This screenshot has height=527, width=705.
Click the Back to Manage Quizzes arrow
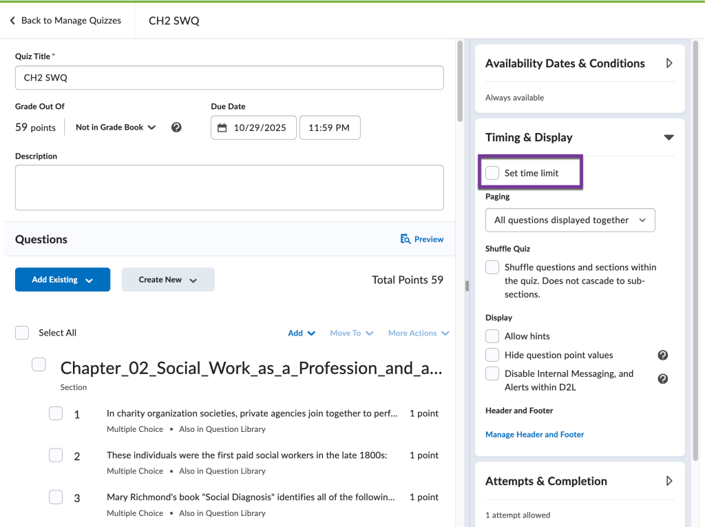click(x=12, y=21)
